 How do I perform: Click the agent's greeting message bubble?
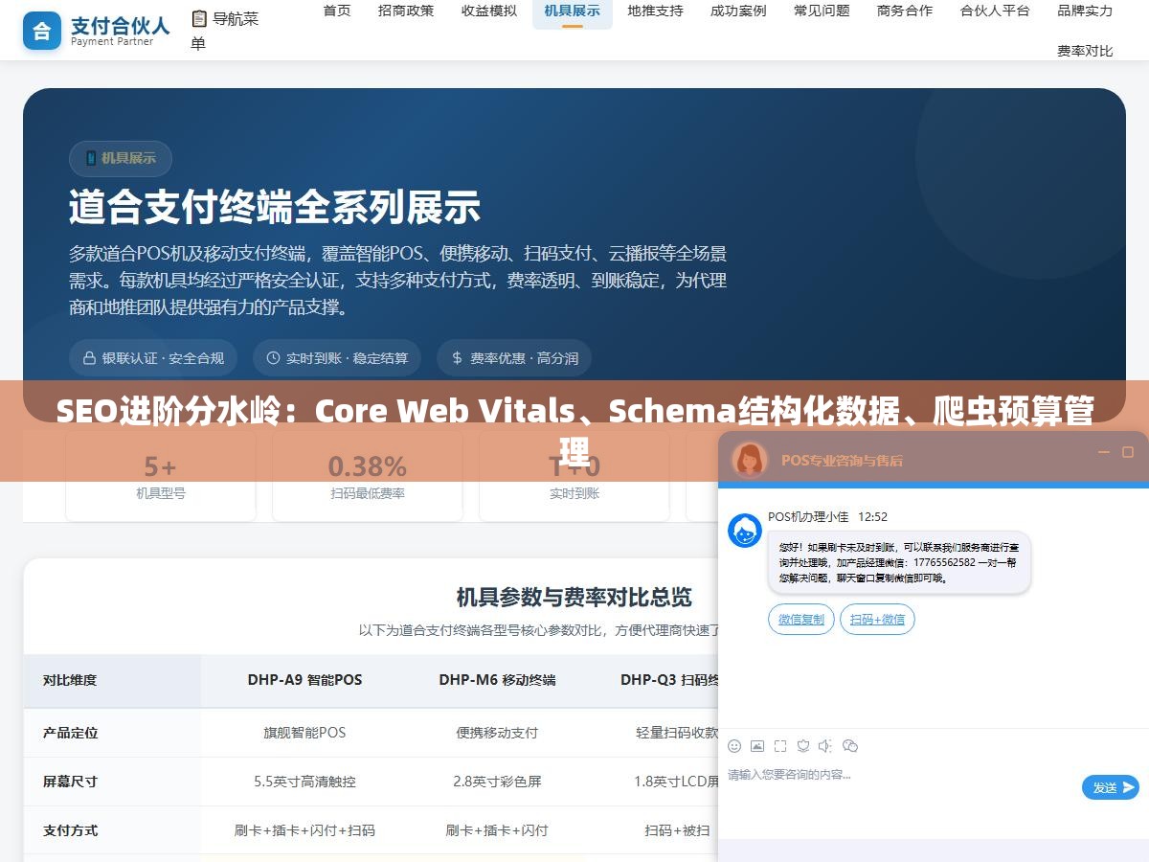pyautogui.click(x=899, y=562)
